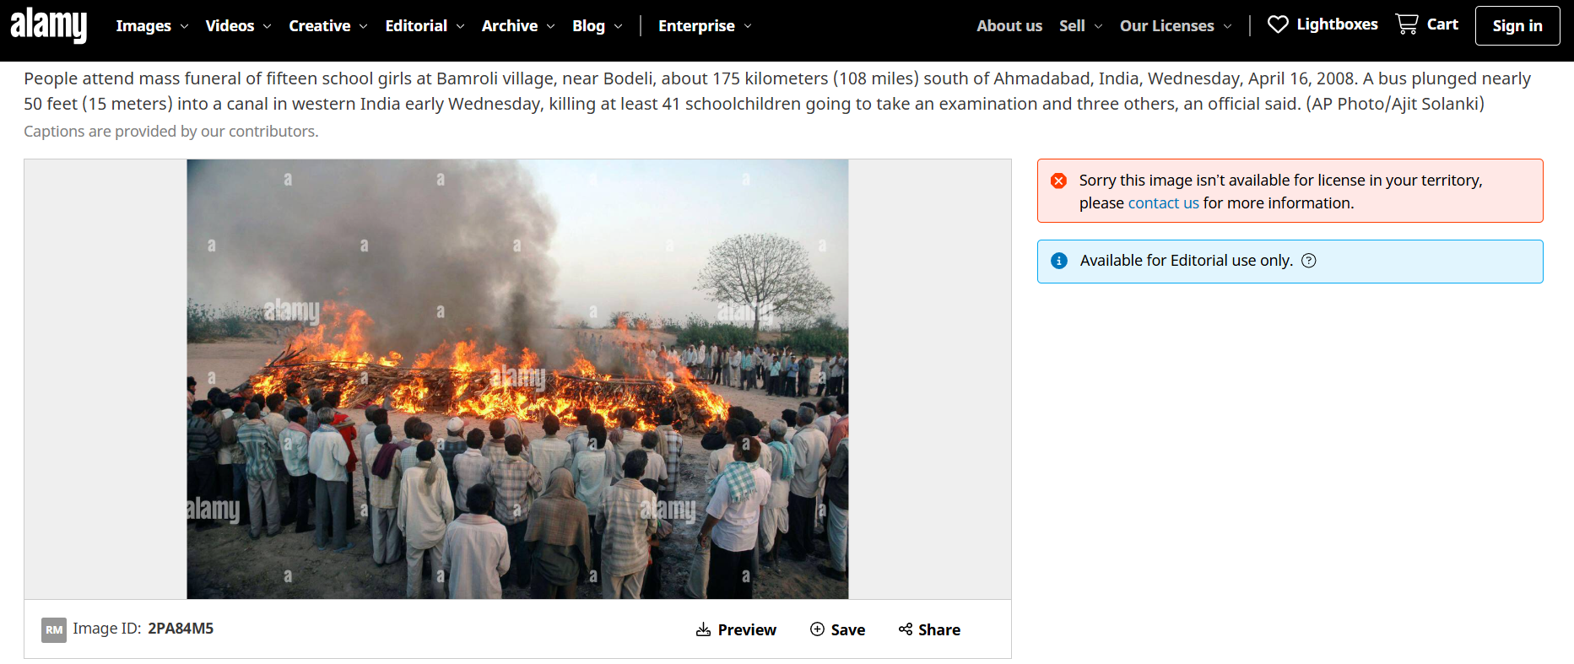Click the Sign in button
Viewport: 1574px width, 664px height.
(1517, 25)
